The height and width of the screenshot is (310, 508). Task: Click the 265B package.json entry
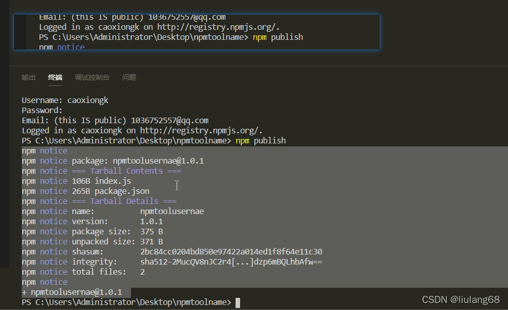[111, 191]
